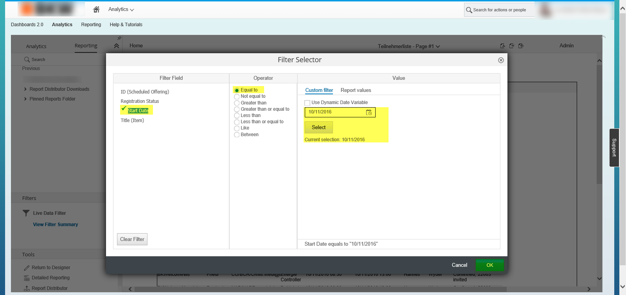Image resolution: width=626 pixels, height=295 pixels.
Task: Expand Pinned Reports Folder
Action: (x=25, y=99)
